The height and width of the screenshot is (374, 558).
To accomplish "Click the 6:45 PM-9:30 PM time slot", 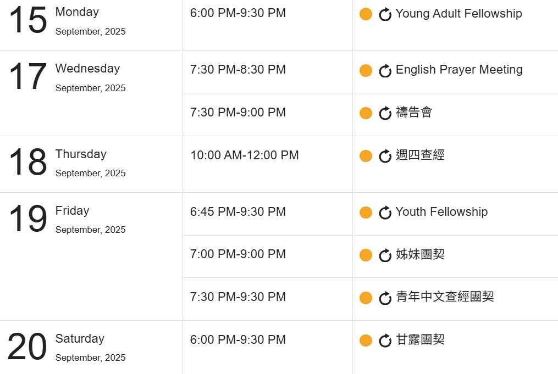I will (237, 212).
